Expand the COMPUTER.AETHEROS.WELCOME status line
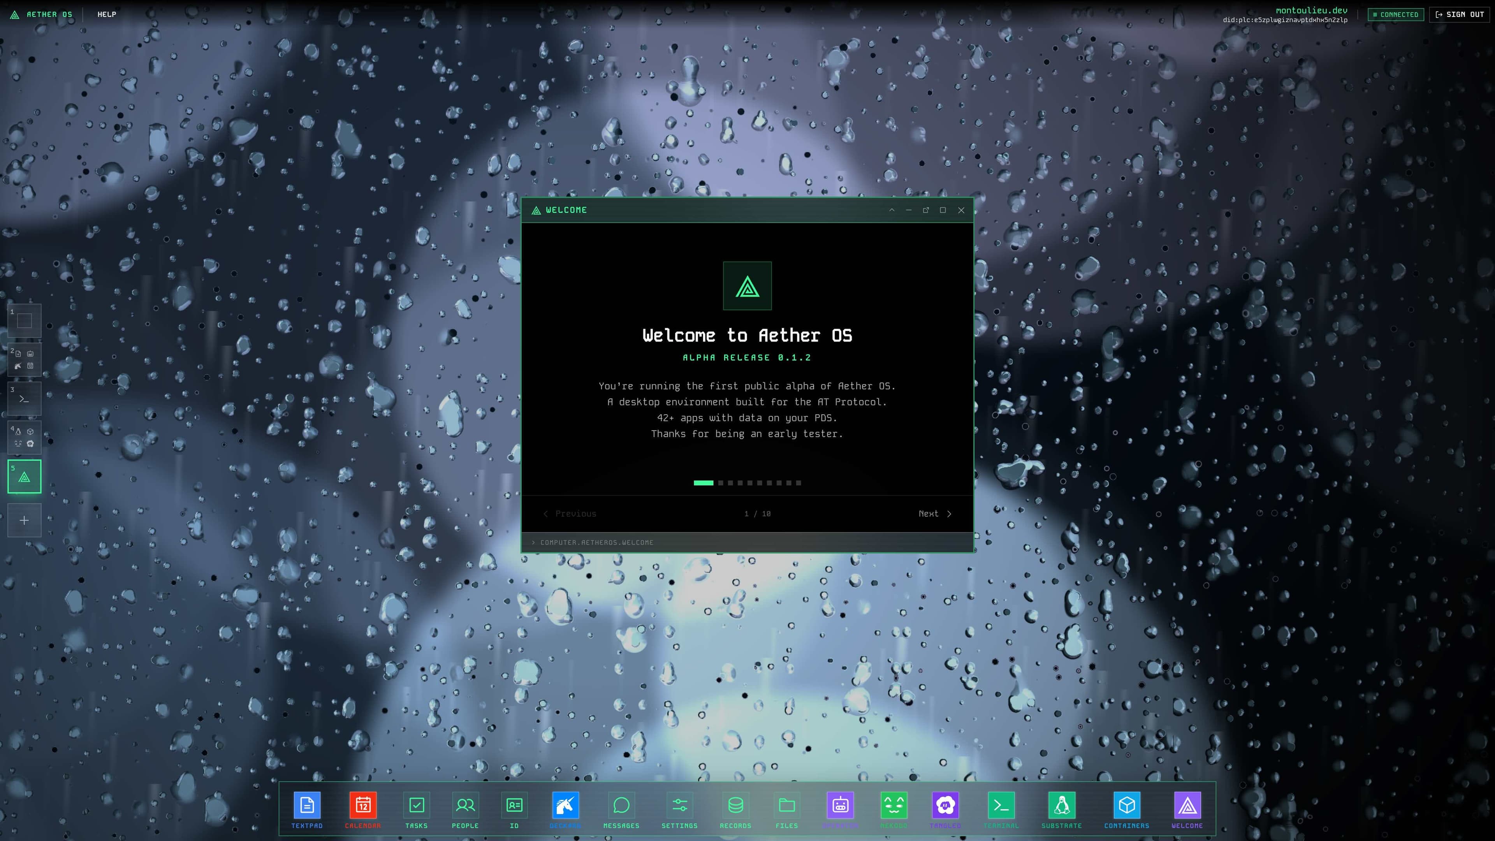 (x=593, y=542)
